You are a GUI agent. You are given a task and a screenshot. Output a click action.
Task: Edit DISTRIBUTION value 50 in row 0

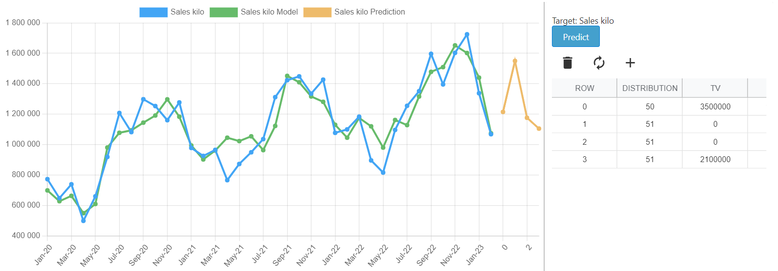pos(650,106)
